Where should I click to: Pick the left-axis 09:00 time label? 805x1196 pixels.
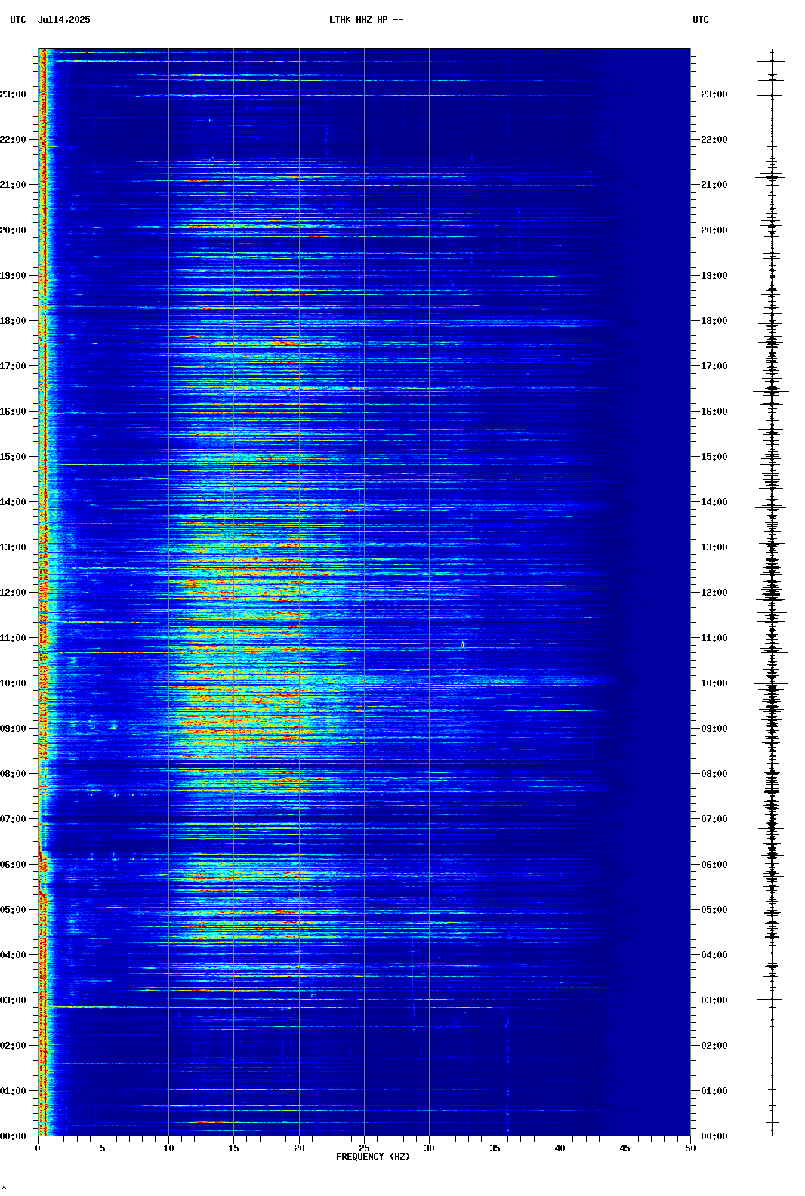(x=13, y=729)
